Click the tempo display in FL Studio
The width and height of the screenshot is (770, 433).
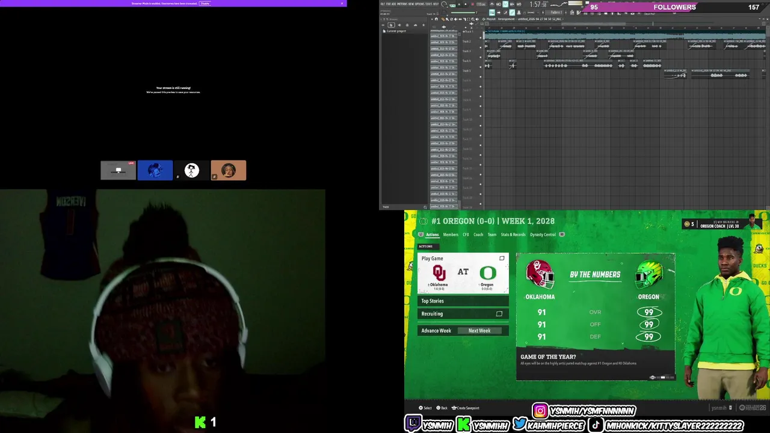pos(481,4)
